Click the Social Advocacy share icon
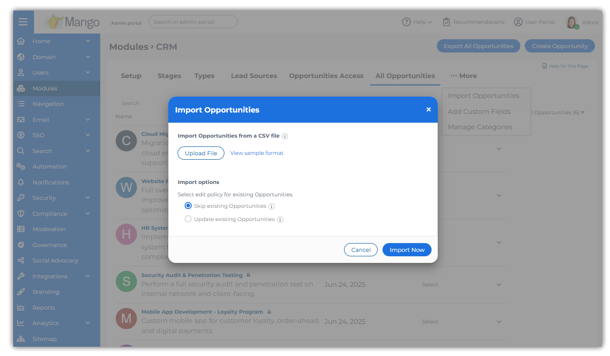The height and width of the screenshot is (356, 610). click(21, 260)
